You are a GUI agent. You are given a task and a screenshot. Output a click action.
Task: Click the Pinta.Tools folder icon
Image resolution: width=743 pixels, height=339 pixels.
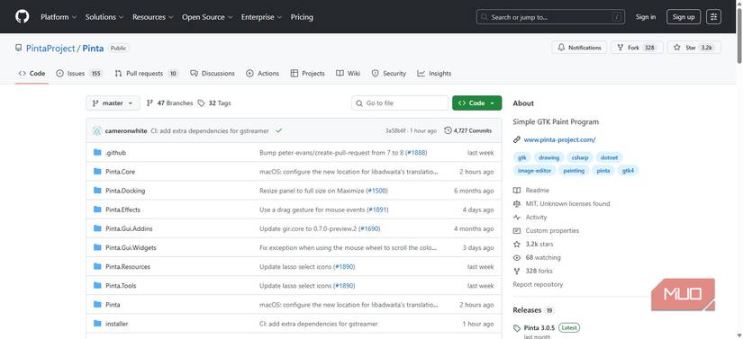[x=97, y=285]
